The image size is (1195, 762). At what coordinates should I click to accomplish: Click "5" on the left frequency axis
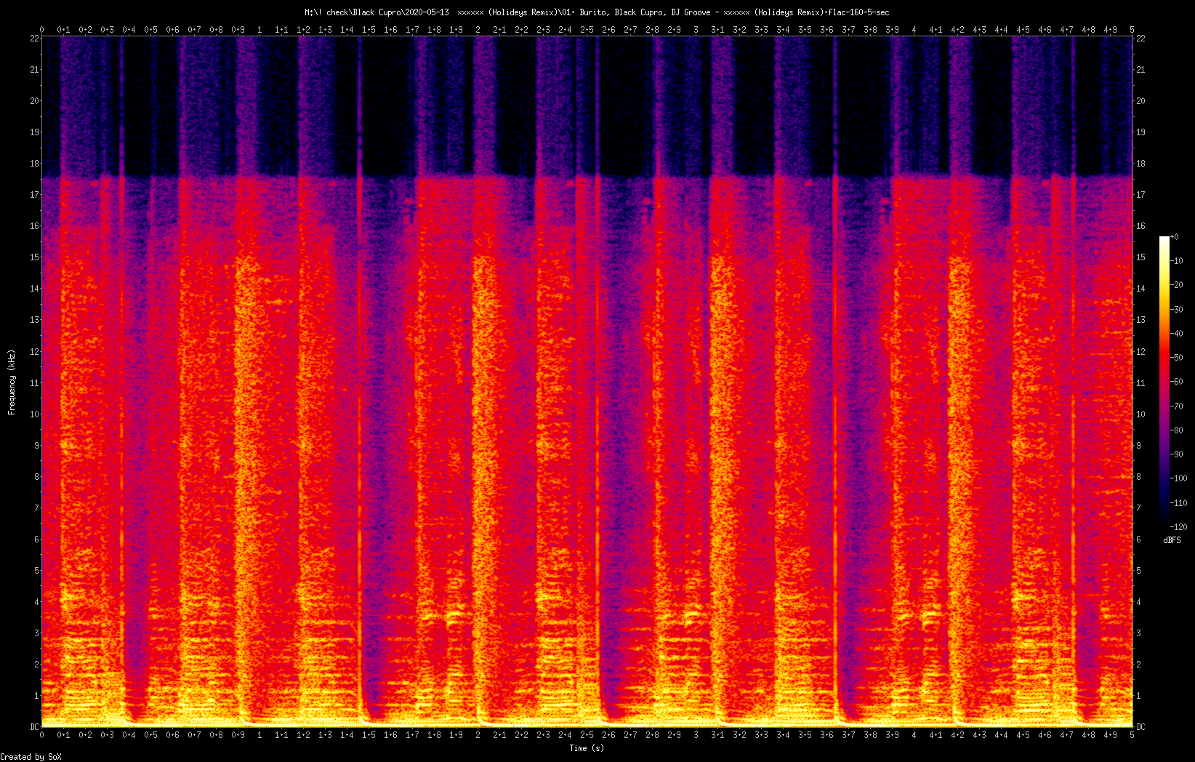click(36, 571)
